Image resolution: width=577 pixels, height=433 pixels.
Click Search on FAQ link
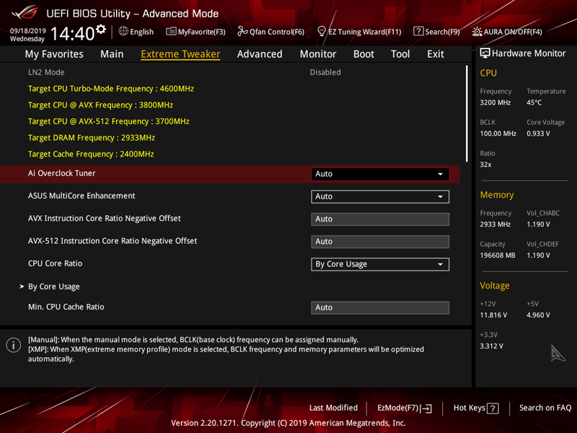pyautogui.click(x=545, y=408)
